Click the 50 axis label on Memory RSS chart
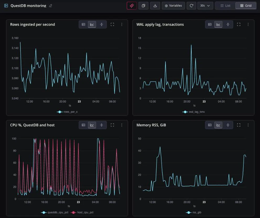Viewport: 260px width, 218px height. tap(140, 139)
